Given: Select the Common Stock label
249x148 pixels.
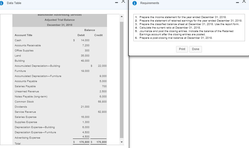Looking at the screenshot, I should tap(24, 101).
